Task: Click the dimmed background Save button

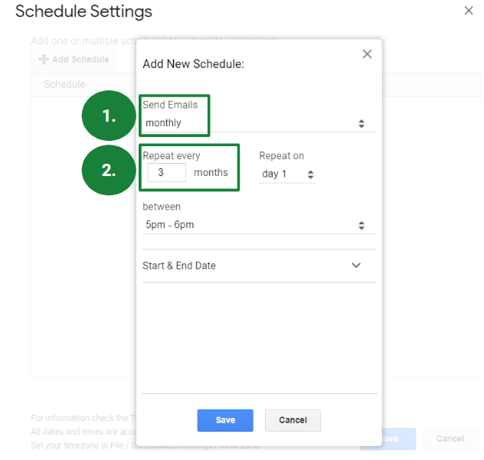Action: (398, 439)
